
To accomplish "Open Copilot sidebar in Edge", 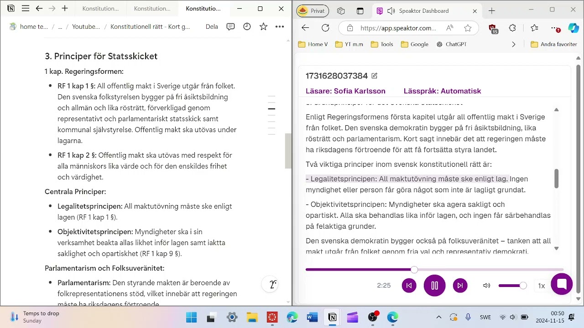I will pyautogui.click(x=574, y=28).
